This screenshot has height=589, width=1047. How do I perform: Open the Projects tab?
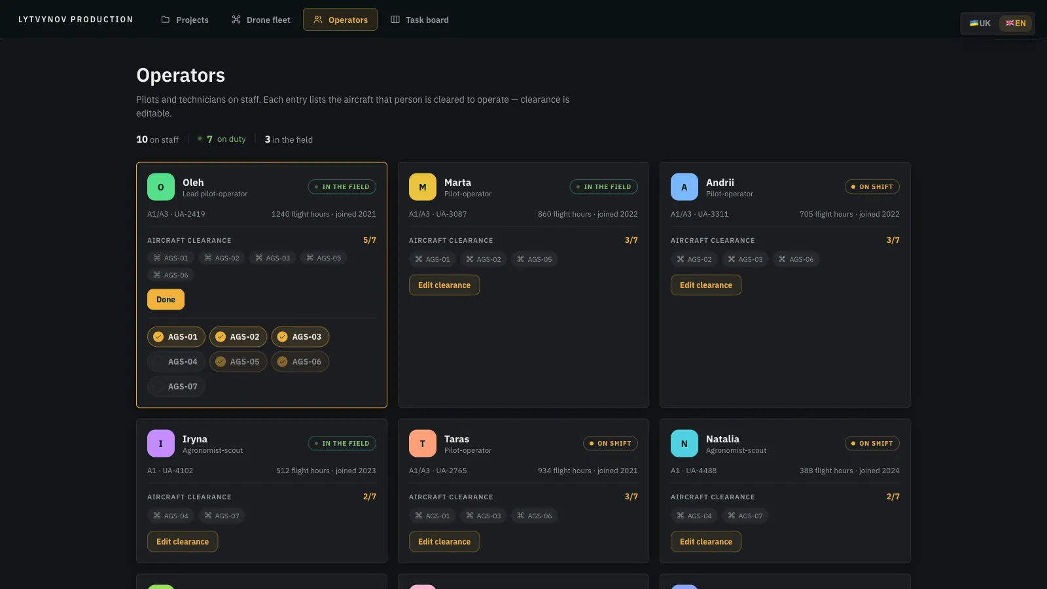(x=185, y=20)
